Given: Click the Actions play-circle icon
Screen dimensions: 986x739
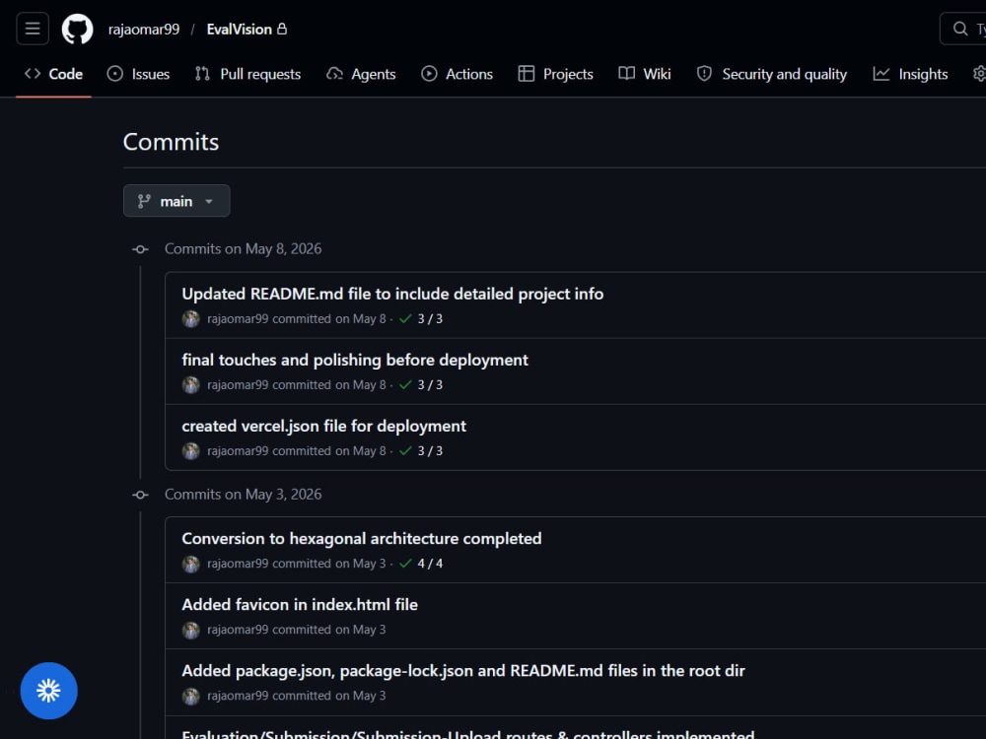Looking at the screenshot, I should coord(429,74).
